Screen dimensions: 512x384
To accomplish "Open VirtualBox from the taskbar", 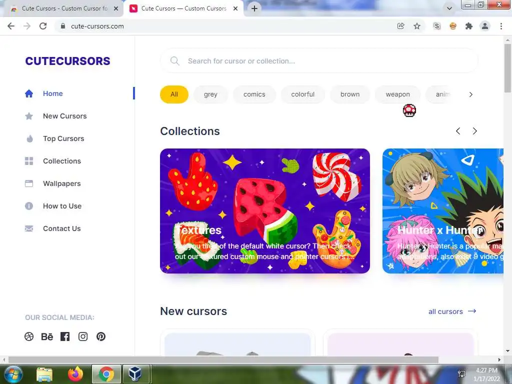I will 135,374.
